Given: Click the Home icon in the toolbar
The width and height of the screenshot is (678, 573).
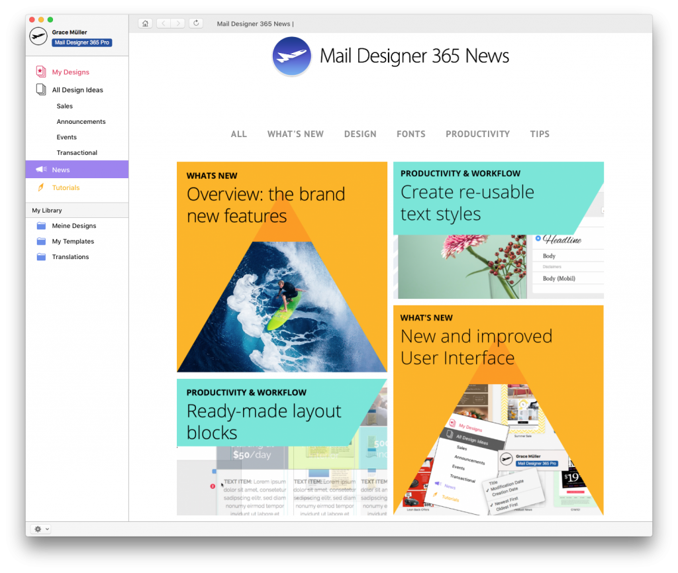Looking at the screenshot, I should 145,23.
